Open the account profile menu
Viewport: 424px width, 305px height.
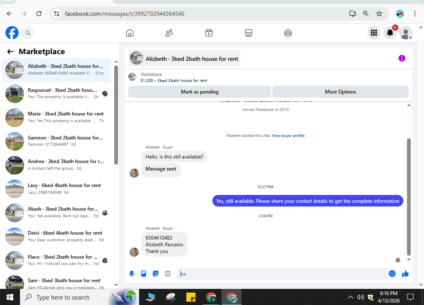click(x=406, y=33)
